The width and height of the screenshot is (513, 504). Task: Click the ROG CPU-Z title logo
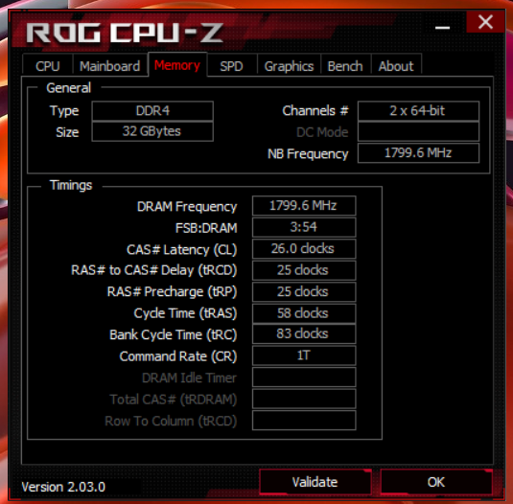pos(125,33)
